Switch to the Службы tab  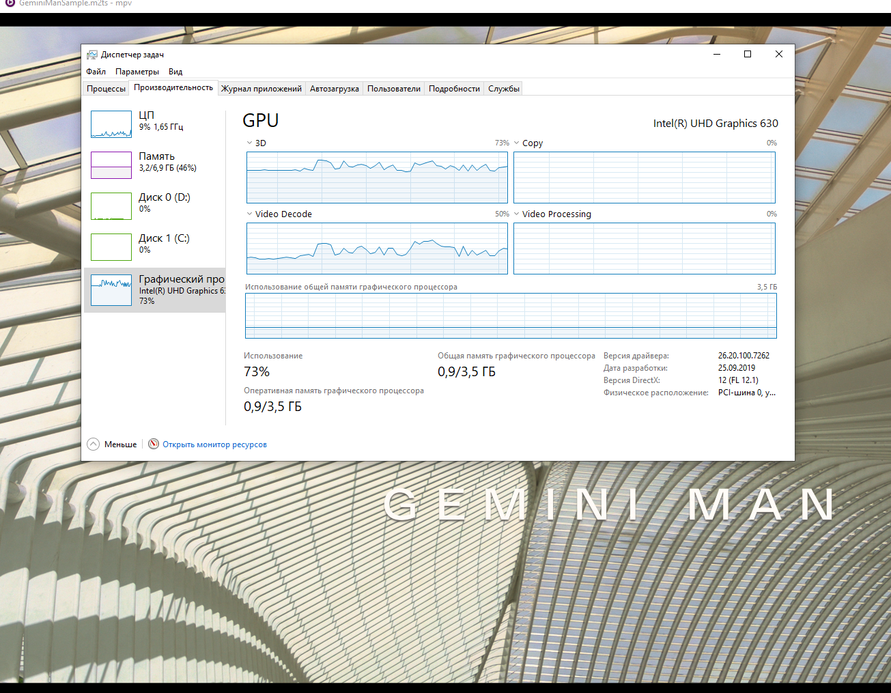504,89
